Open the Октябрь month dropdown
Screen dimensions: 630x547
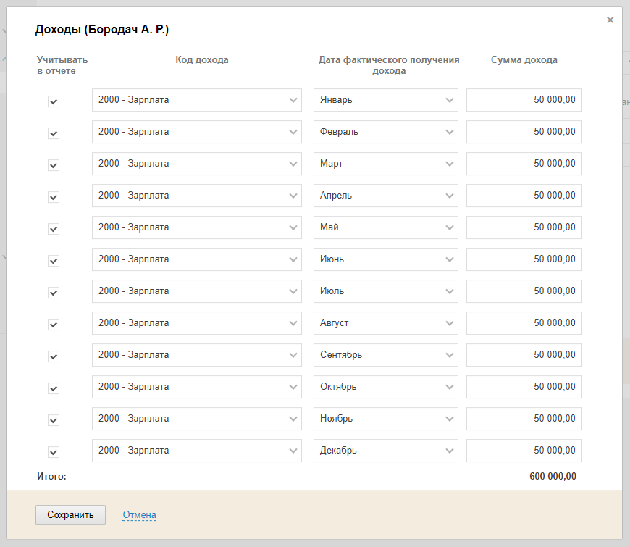(385, 387)
